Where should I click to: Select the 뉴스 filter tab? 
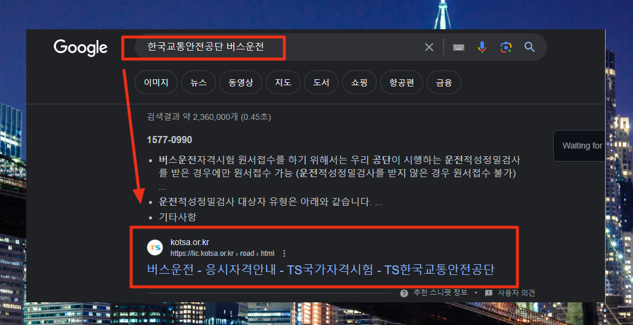[x=198, y=82]
